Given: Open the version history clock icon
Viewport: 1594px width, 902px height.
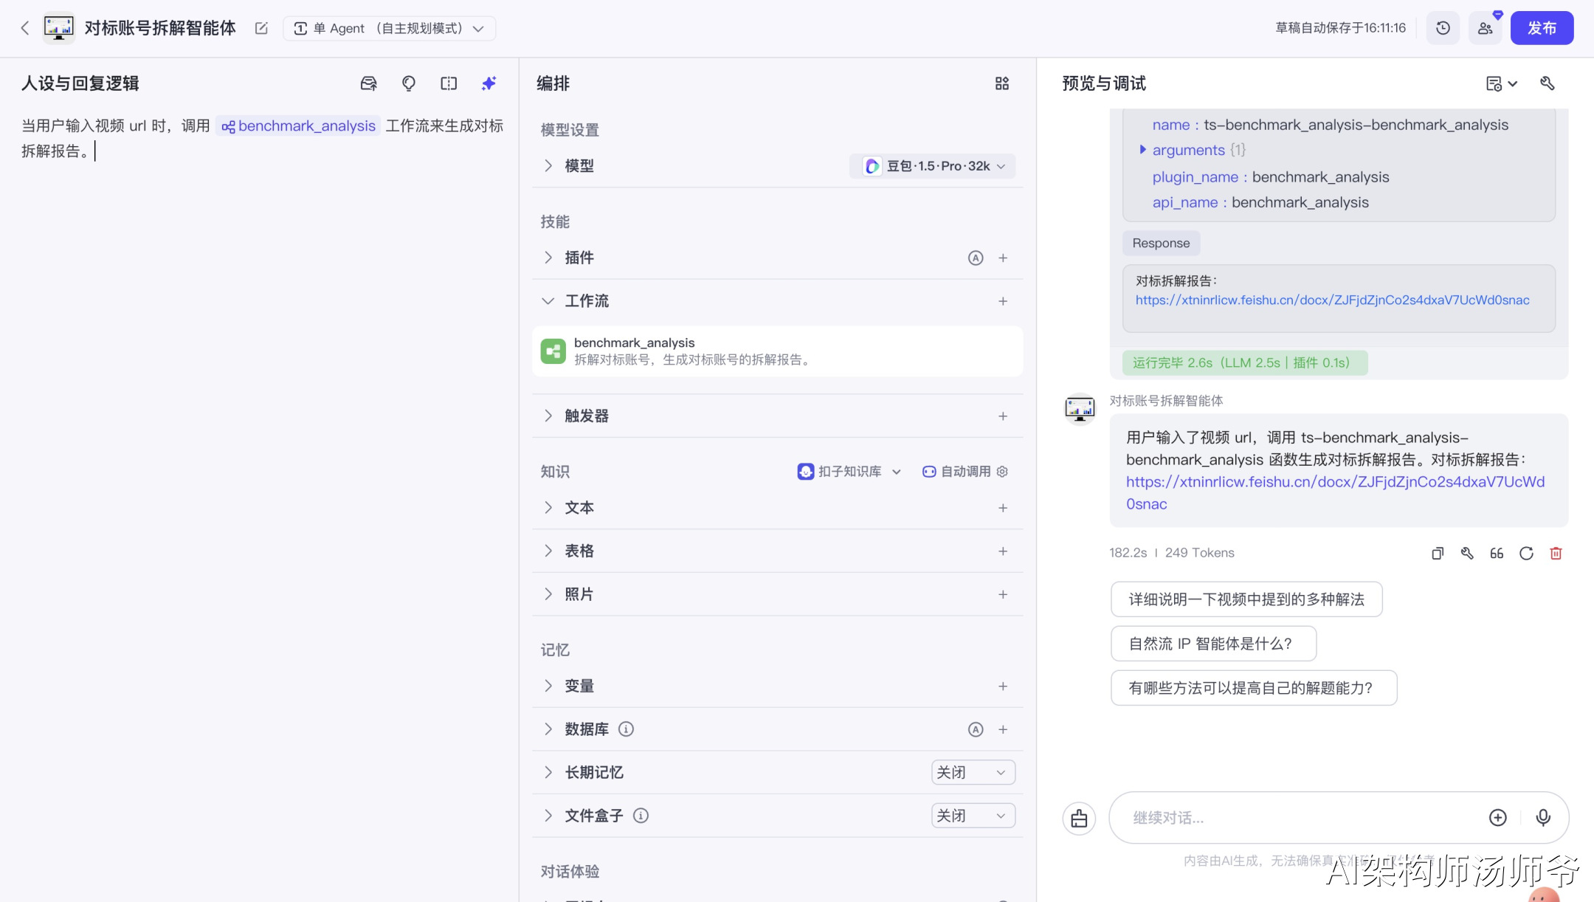Looking at the screenshot, I should 1443,28.
